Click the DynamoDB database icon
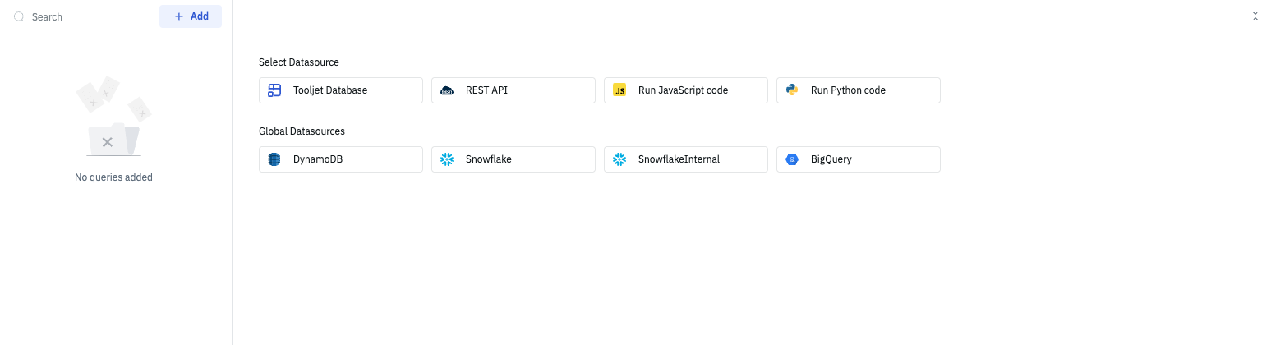Viewport: 1271px width, 345px height. pos(274,159)
